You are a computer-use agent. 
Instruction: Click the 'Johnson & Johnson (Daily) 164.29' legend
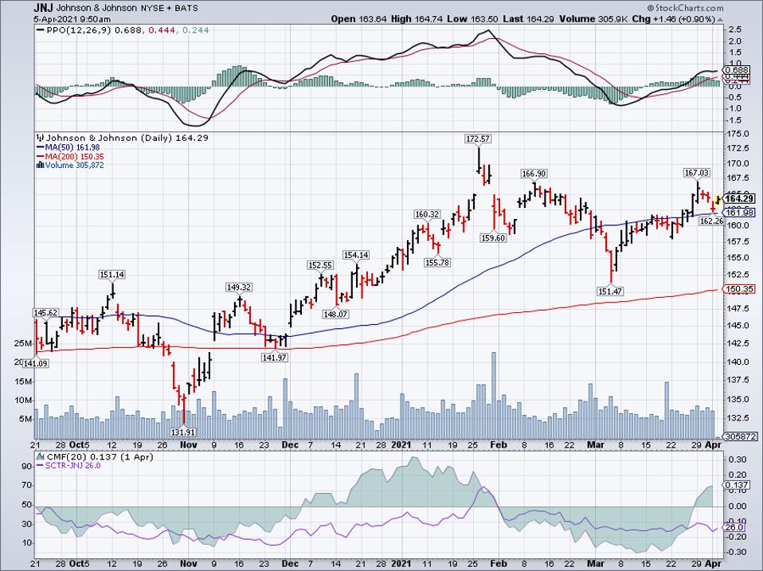click(x=127, y=138)
